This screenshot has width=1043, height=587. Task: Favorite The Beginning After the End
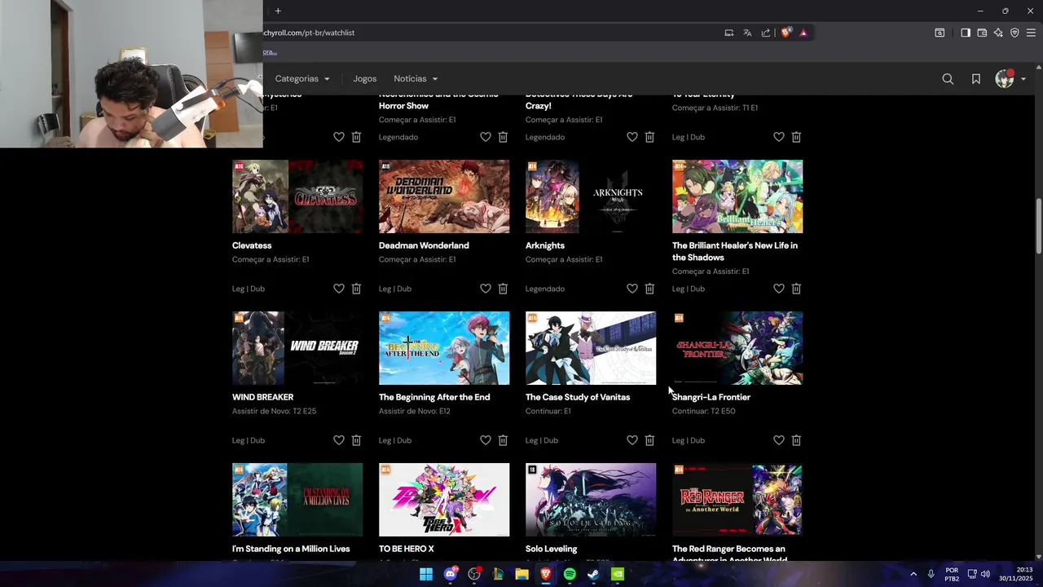486,440
